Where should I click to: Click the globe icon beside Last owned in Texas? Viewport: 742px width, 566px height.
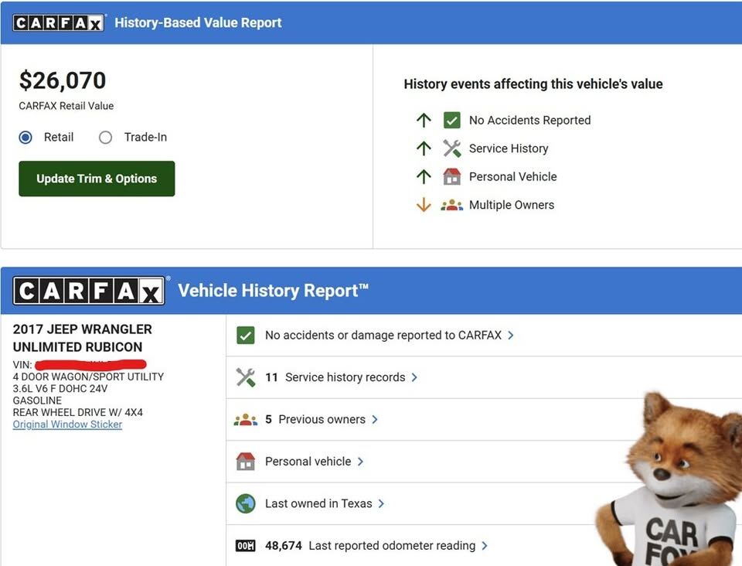click(245, 503)
